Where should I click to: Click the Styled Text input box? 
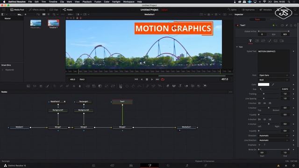click(274, 61)
